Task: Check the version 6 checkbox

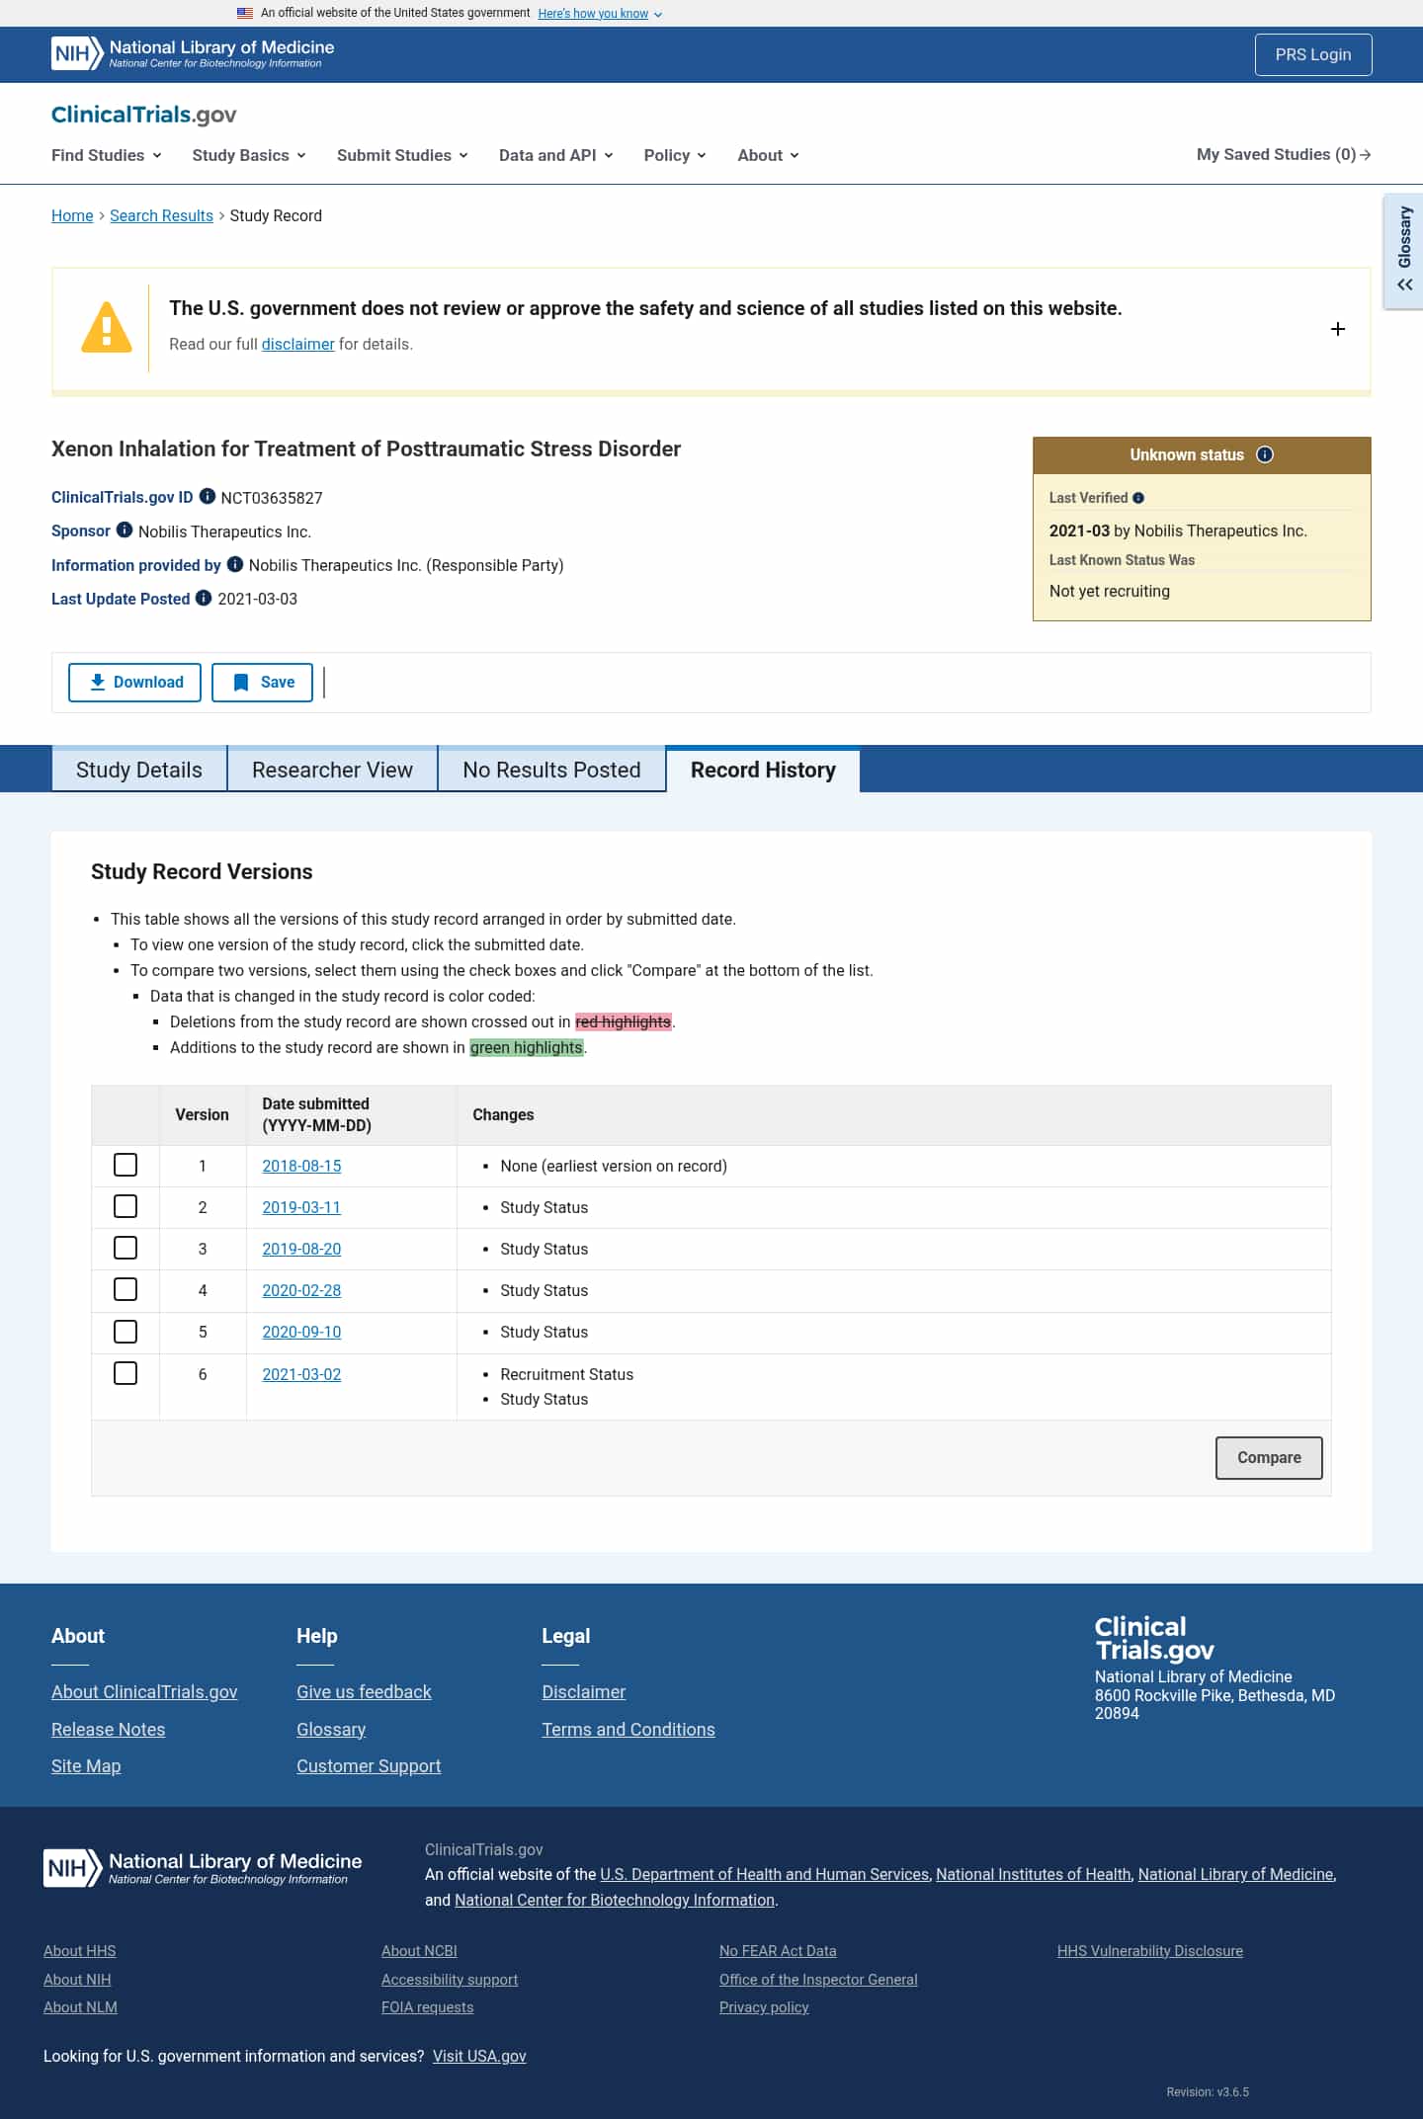Action: (126, 1373)
